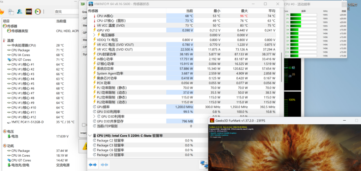Click the HWiNFO vertical scrollbar thumb
The image size is (361, 171).
point(281,67)
